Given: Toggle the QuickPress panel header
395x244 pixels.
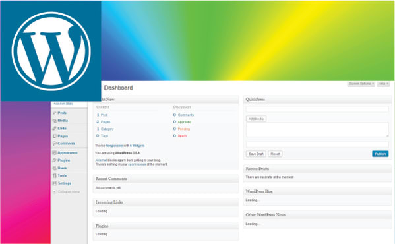Looking at the screenshot, I should click(317, 99).
